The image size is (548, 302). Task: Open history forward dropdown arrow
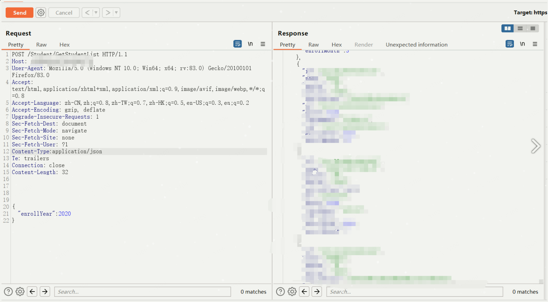point(117,13)
